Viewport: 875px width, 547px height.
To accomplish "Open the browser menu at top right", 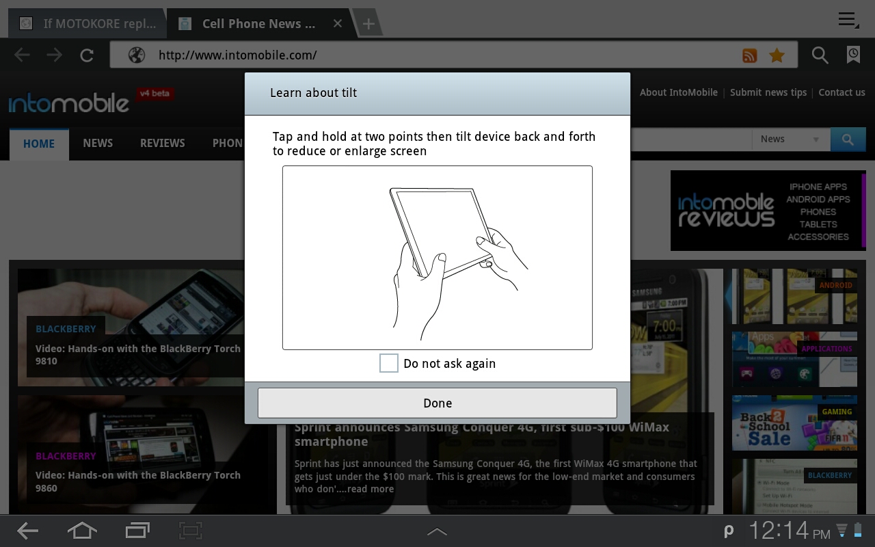I will (x=848, y=20).
